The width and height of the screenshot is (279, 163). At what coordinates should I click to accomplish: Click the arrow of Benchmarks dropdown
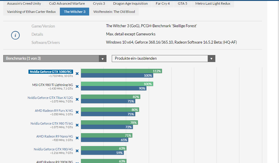[102, 59]
